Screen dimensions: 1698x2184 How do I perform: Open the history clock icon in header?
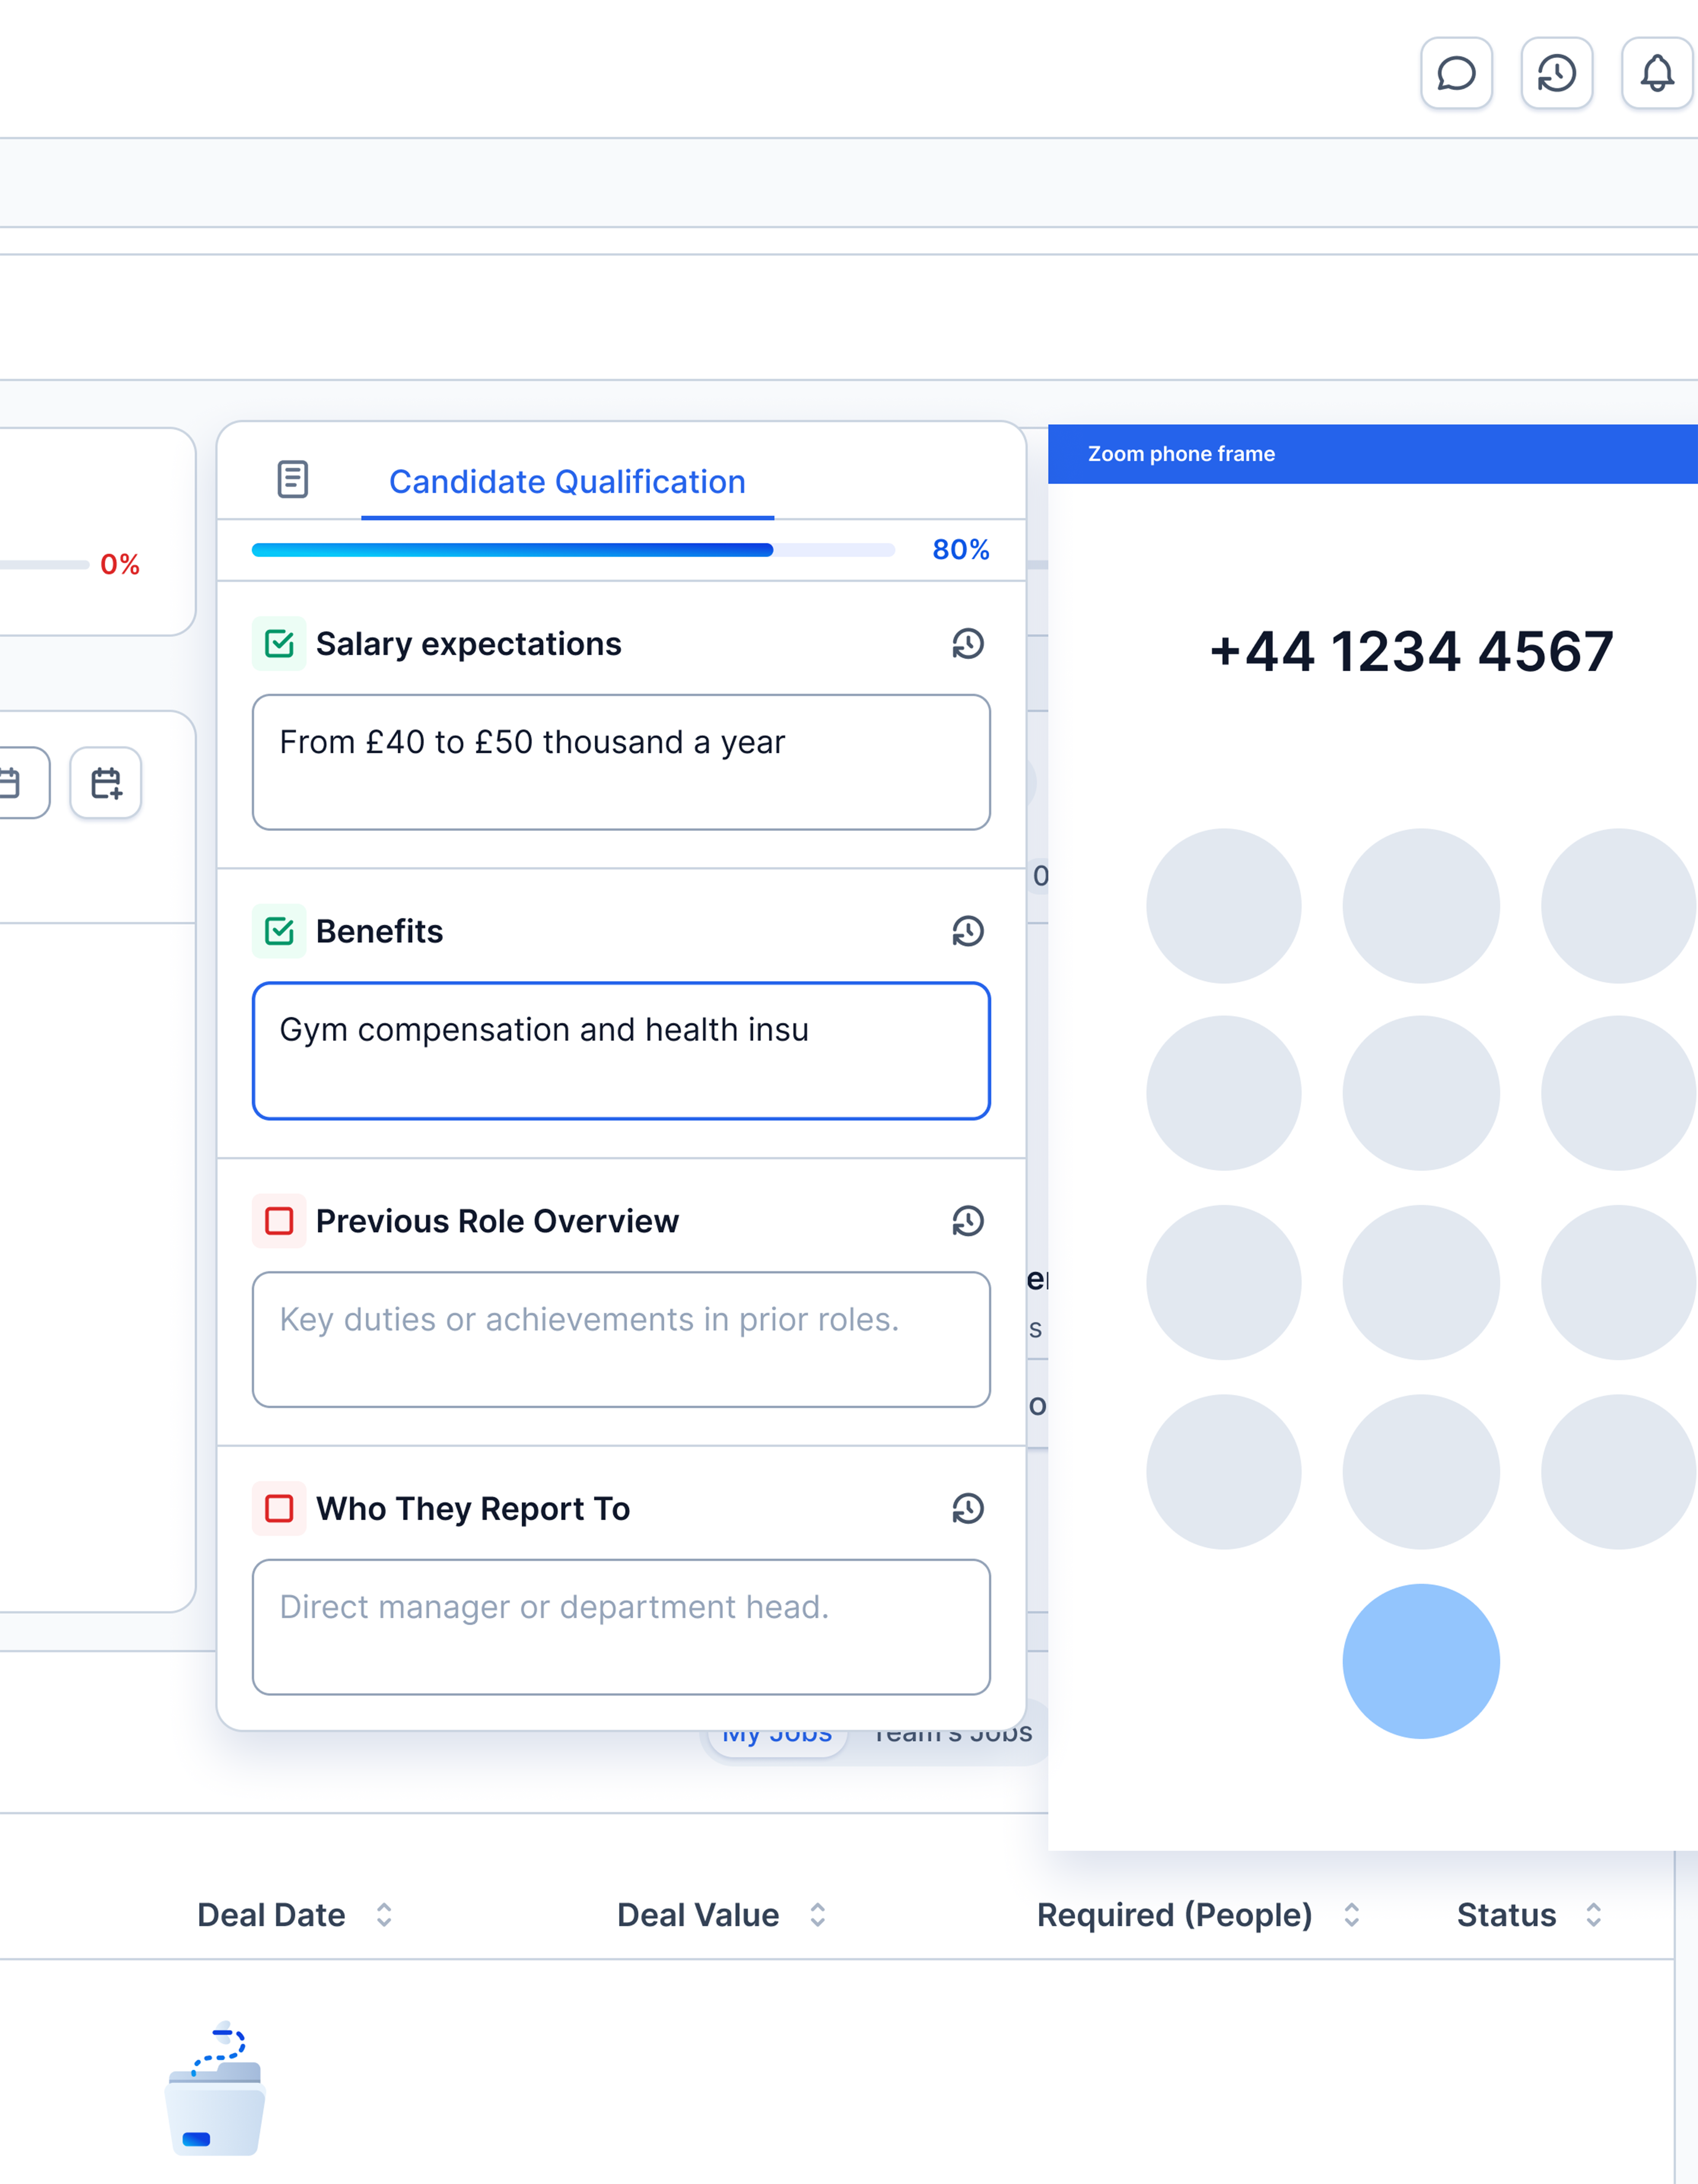click(1556, 73)
